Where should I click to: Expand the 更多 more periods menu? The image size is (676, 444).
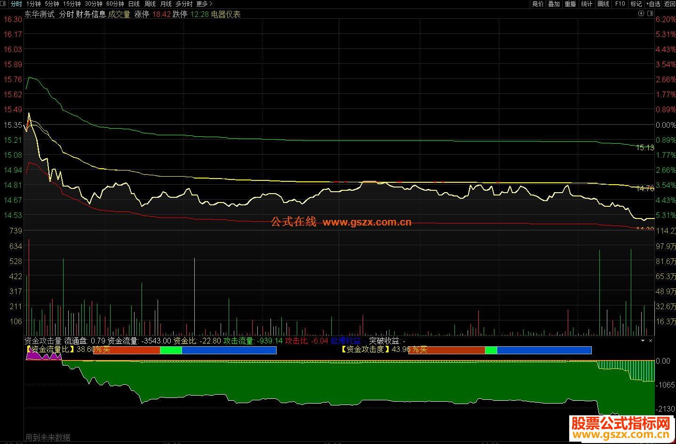204,4
